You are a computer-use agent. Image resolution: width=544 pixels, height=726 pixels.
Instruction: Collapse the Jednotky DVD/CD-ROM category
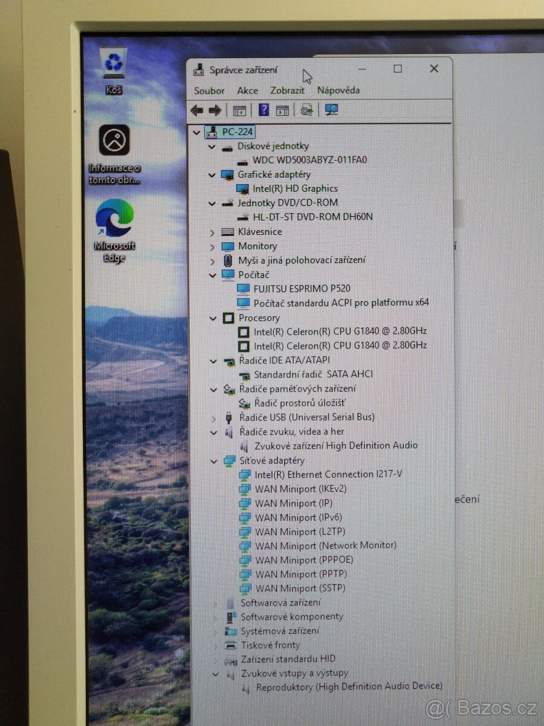click(x=212, y=203)
